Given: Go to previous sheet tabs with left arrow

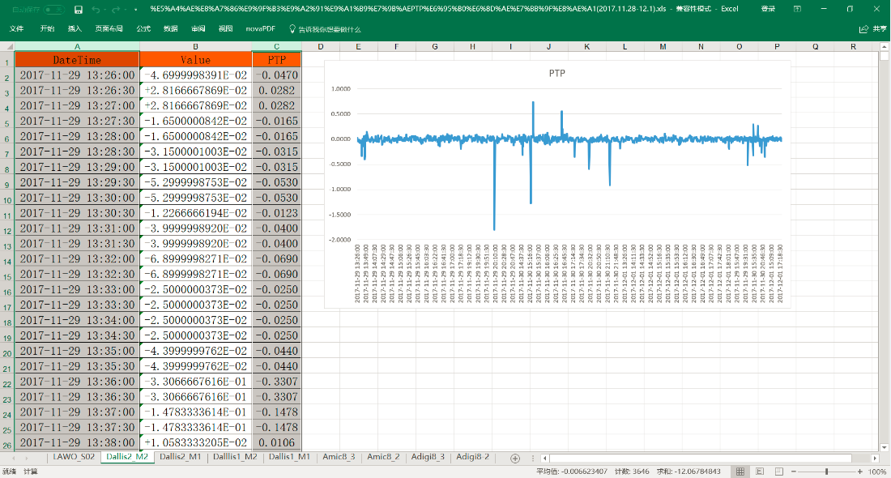Looking at the screenshot, I should click(13, 458).
